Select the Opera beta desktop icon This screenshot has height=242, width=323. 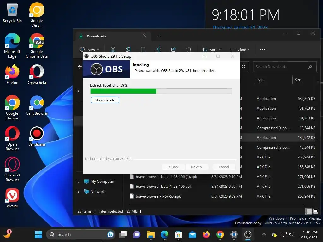point(37,74)
